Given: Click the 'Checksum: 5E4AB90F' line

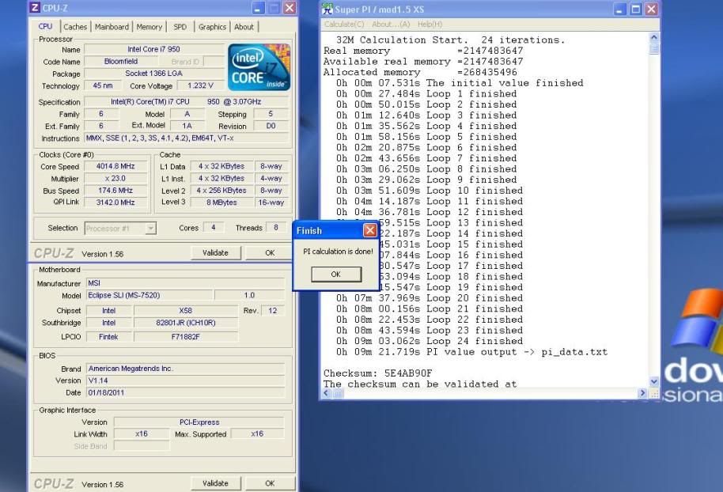Looking at the screenshot, I should click(377, 373).
